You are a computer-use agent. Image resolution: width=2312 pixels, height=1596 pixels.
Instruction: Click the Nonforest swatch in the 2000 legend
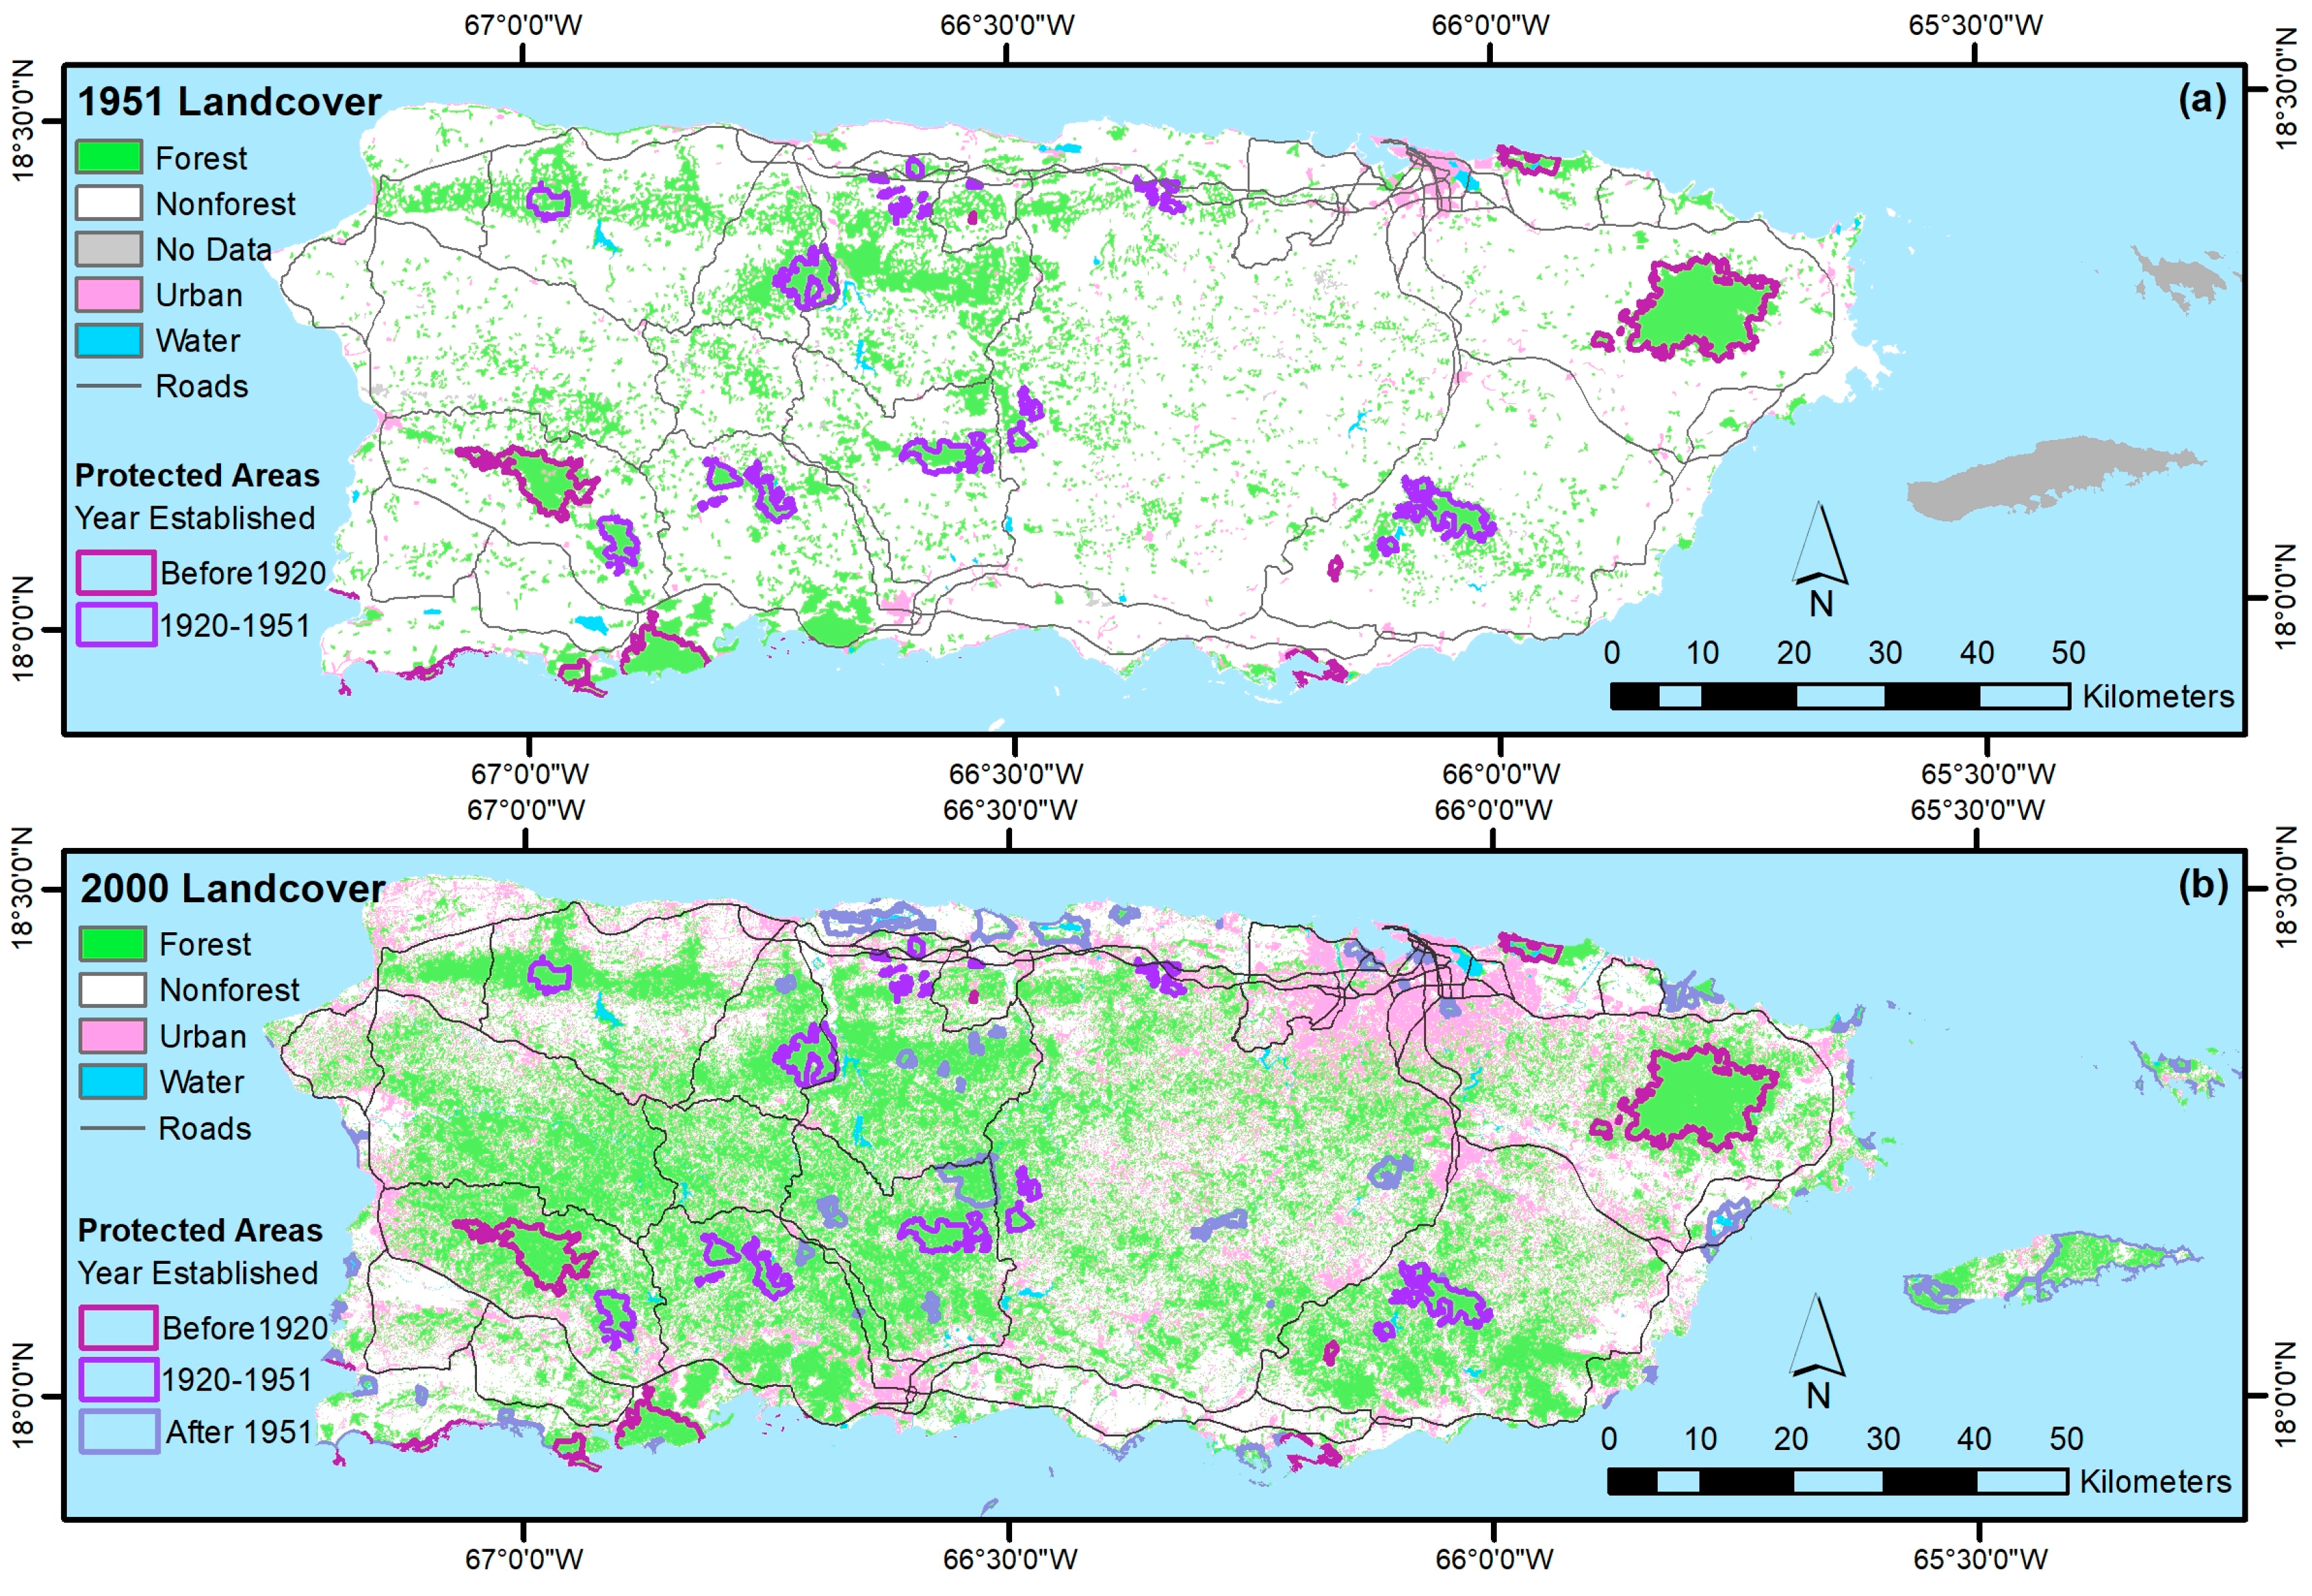click(112, 990)
